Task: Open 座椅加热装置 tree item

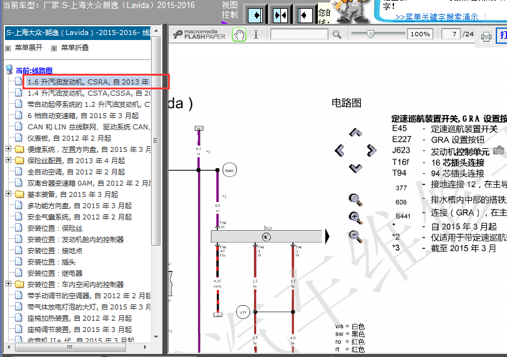Action: (79, 318)
